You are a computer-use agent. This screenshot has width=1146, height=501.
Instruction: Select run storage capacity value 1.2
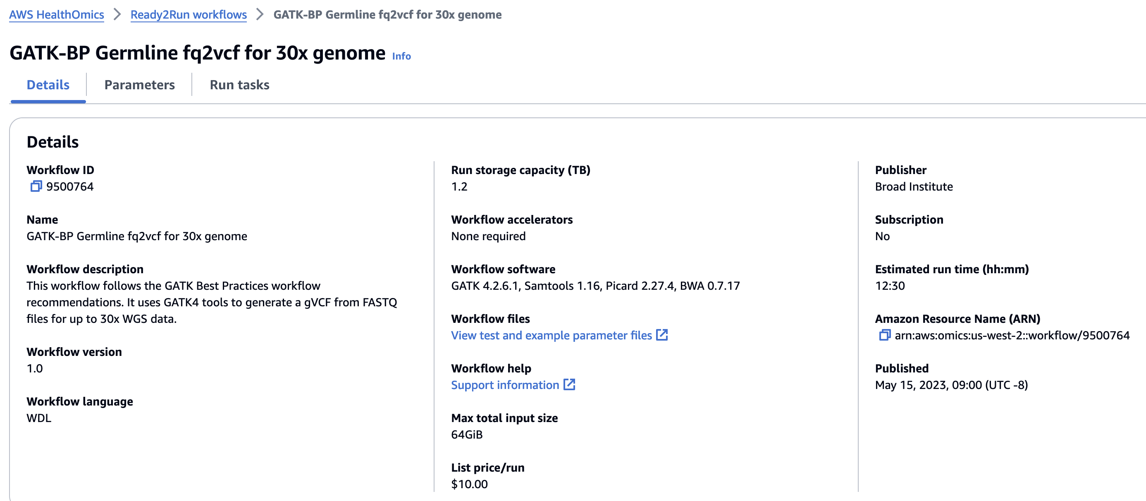click(459, 186)
